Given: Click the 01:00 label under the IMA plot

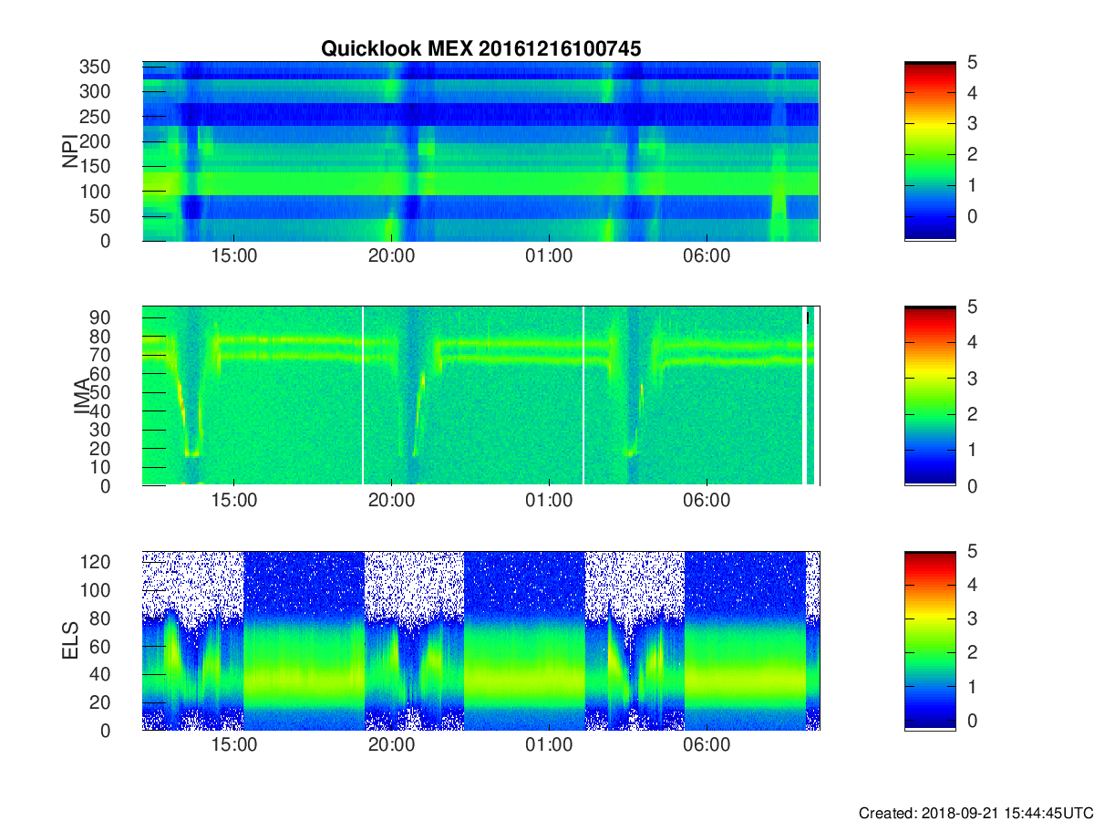Looking at the screenshot, I should tap(549, 501).
